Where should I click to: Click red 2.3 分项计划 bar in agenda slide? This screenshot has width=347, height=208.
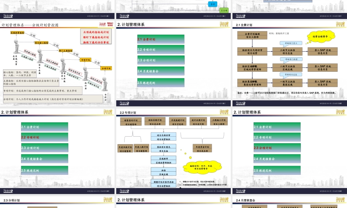(x=277, y=148)
